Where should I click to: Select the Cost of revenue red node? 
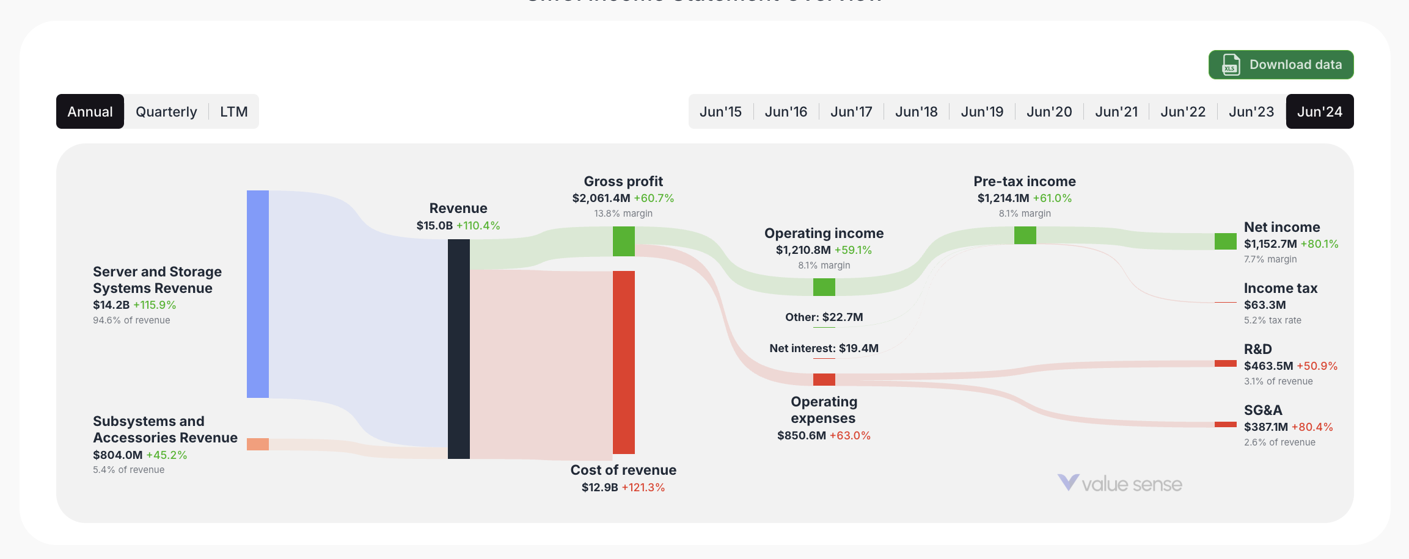point(623,363)
